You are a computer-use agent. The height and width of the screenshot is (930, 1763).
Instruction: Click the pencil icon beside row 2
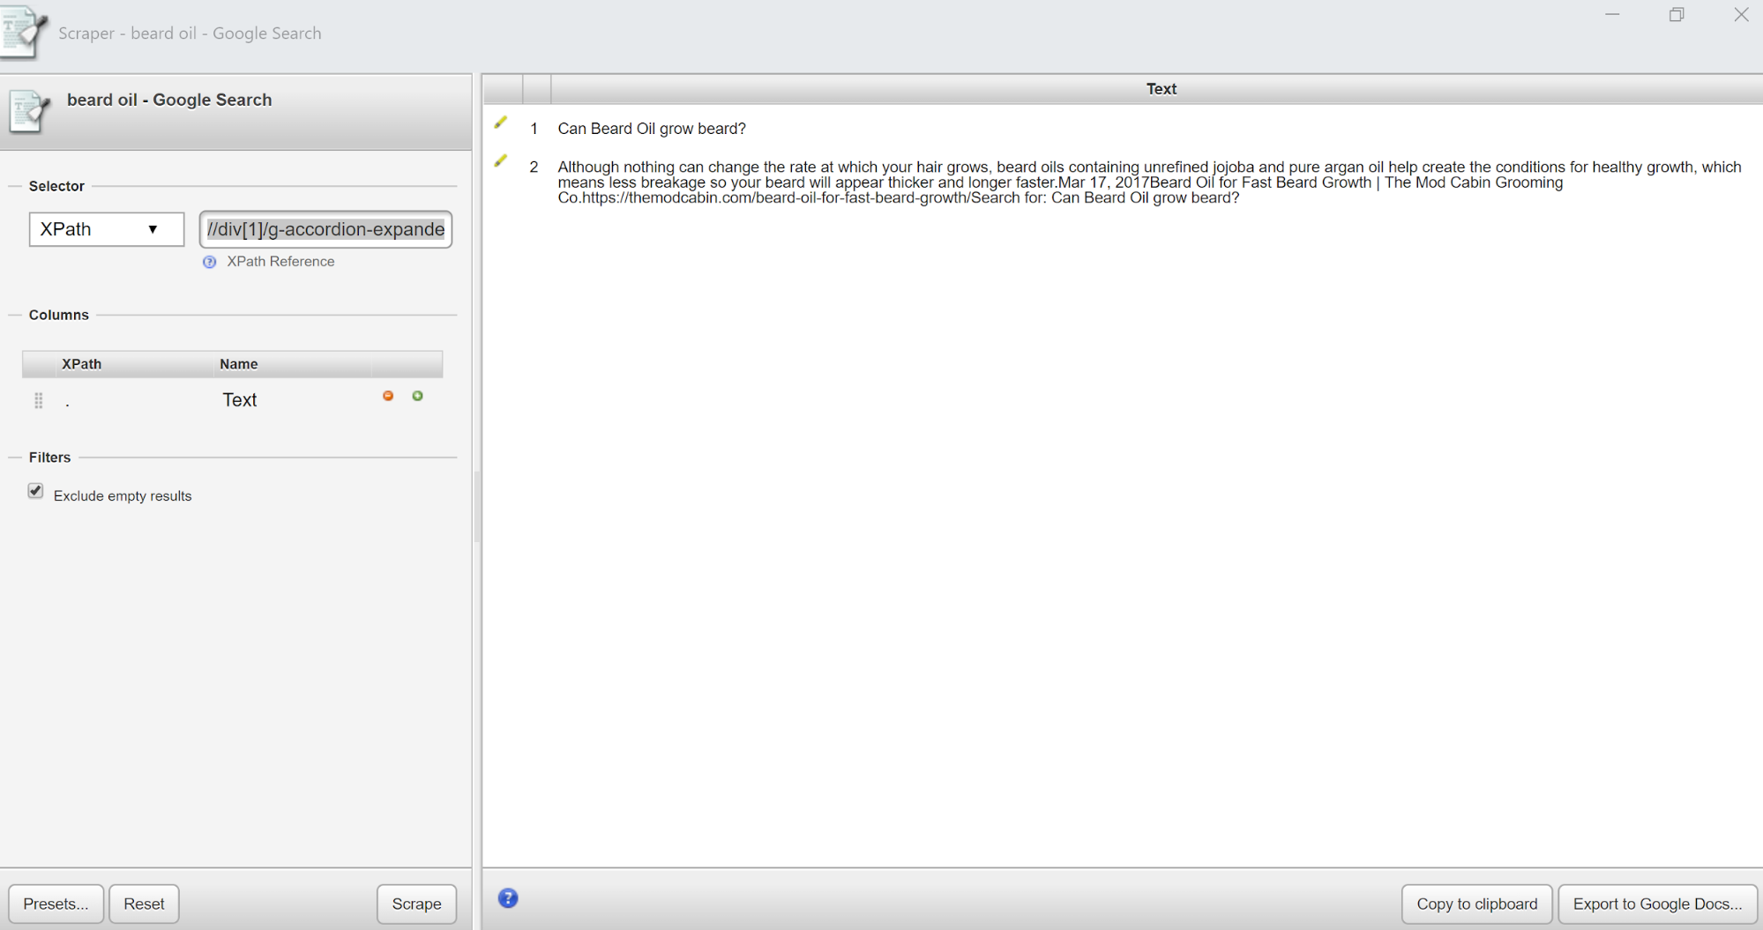pos(501,161)
